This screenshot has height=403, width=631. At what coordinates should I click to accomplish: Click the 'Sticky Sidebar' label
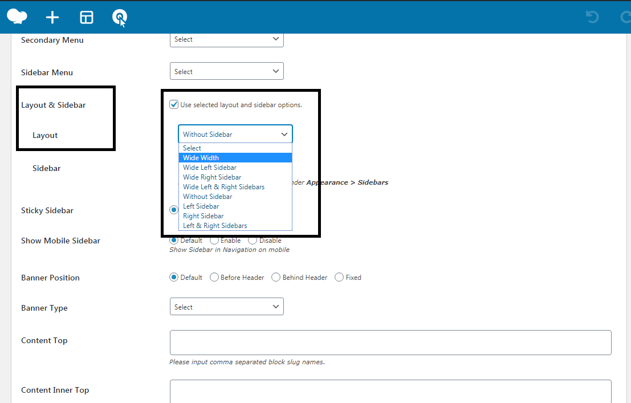coord(47,210)
